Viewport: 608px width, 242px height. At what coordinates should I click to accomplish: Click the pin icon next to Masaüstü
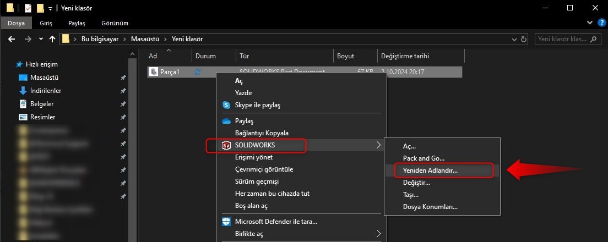(123, 78)
